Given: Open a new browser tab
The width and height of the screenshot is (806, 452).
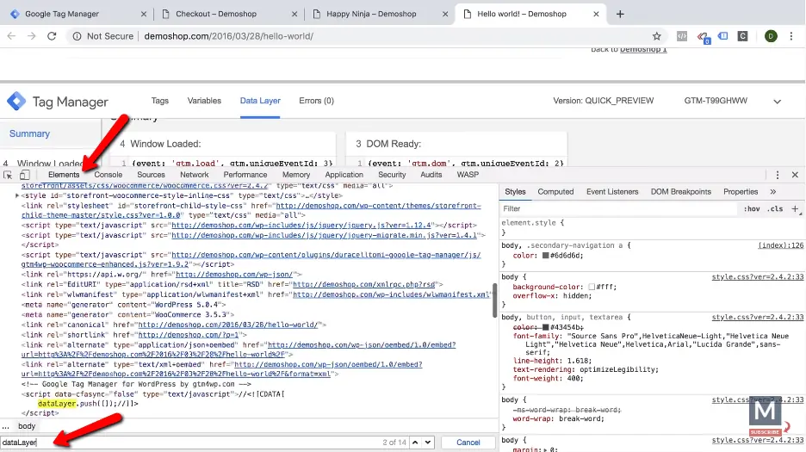Looking at the screenshot, I should [620, 14].
